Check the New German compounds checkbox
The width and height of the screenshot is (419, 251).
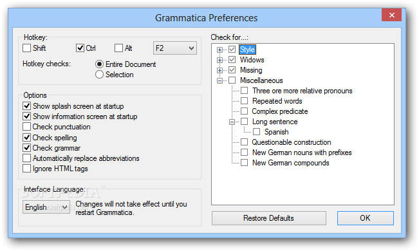(x=244, y=163)
